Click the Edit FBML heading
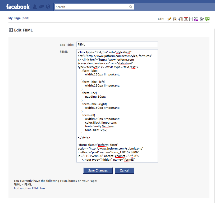 tap(23, 30)
